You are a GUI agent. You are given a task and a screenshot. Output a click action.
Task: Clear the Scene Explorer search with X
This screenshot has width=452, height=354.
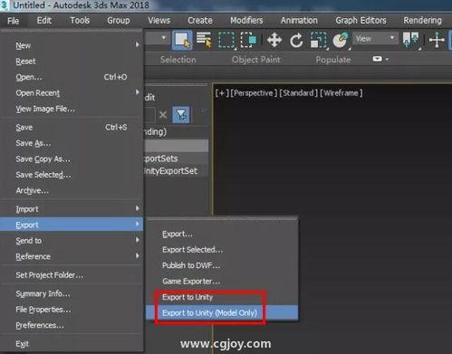(163, 115)
